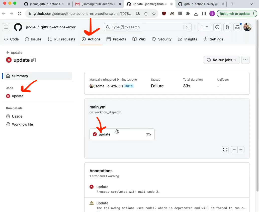Screen dimensions: 259x212
Task: Open the Workflow file link
Action: tap(22, 124)
